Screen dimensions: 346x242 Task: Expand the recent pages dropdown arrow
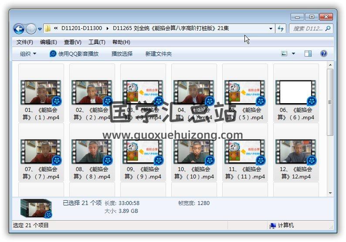point(40,29)
